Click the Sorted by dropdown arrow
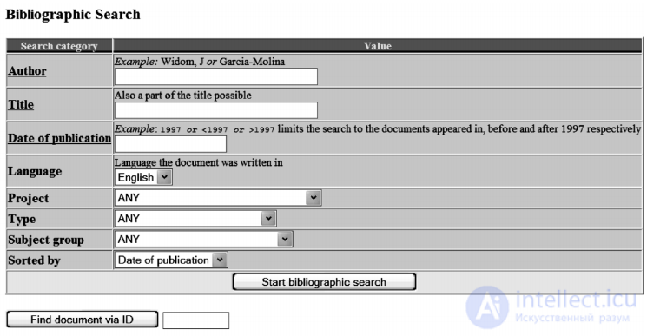The image size is (647, 336). [220, 260]
